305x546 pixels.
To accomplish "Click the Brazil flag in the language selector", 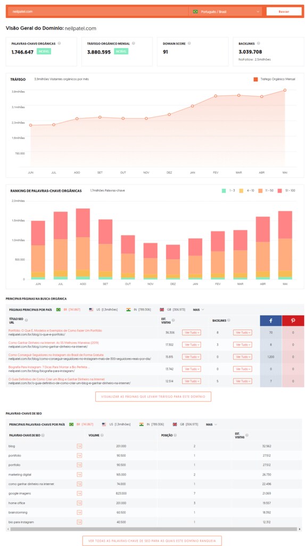I will (195, 12).
